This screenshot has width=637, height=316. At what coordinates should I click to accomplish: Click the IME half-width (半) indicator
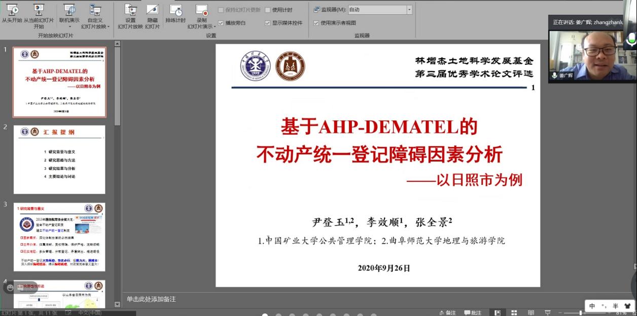[615, 306]
